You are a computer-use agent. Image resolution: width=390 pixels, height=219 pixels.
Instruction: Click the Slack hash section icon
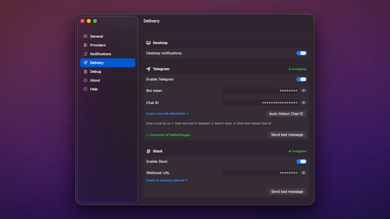coord(148,151)
